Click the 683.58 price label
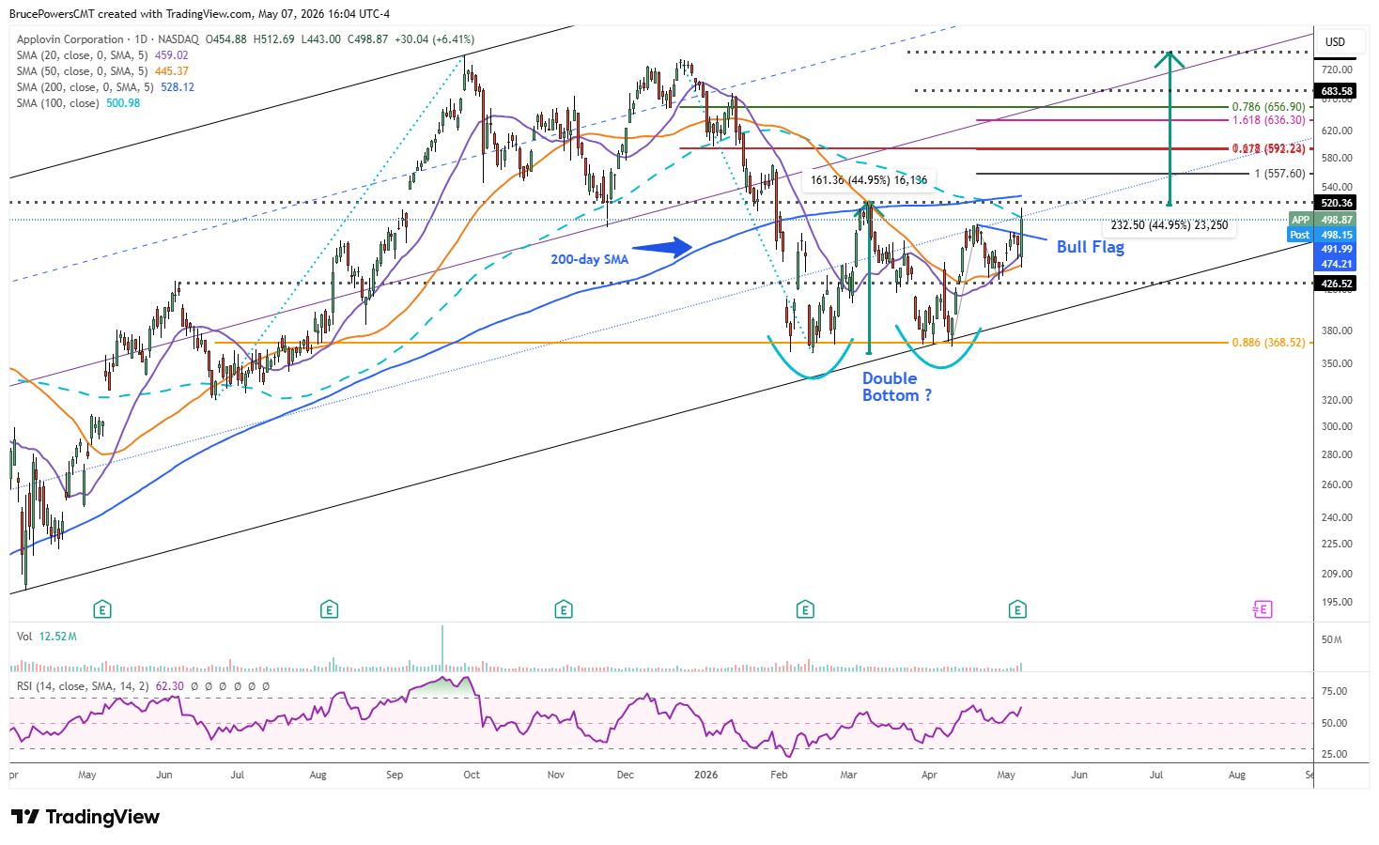 click(x=1336, y=91)
